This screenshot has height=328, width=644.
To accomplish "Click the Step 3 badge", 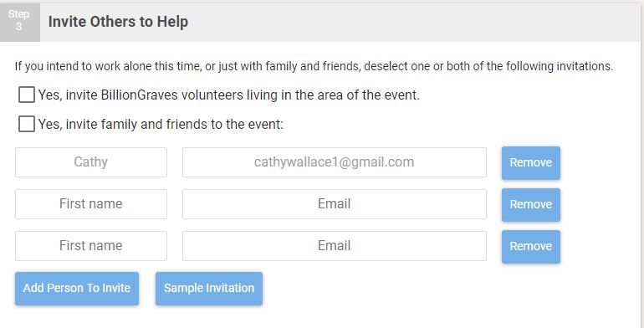I will coord(19,21).
